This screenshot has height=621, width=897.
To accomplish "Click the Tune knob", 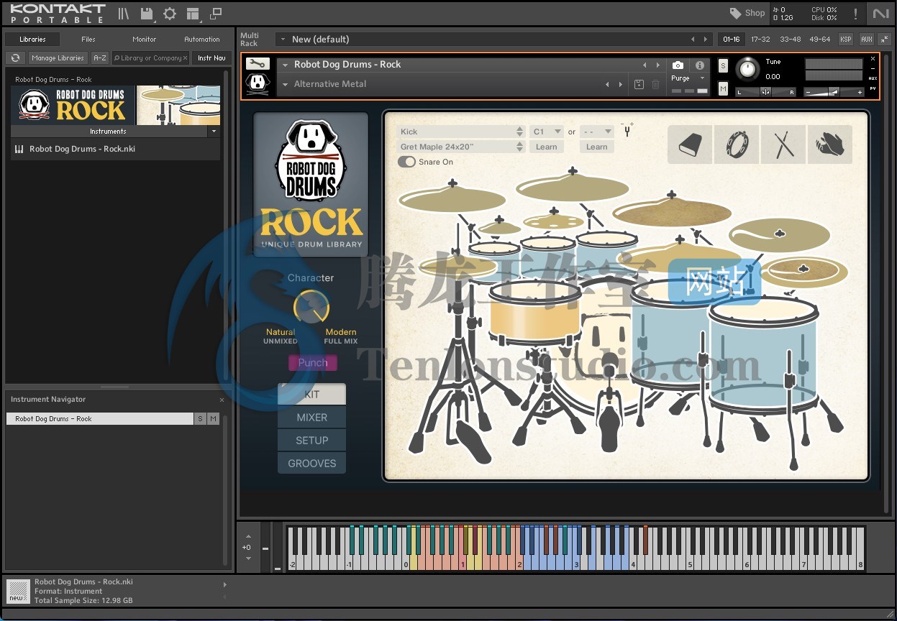I will [x=748, y=70].
